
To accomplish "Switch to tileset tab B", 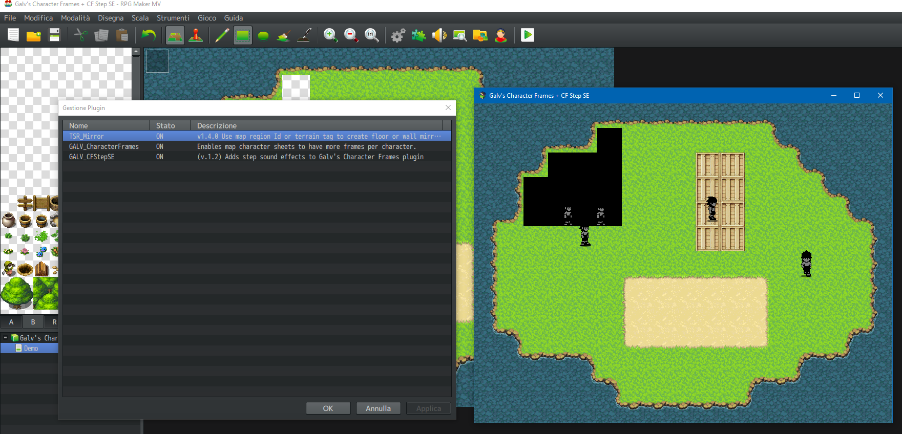I will (33, 322).
